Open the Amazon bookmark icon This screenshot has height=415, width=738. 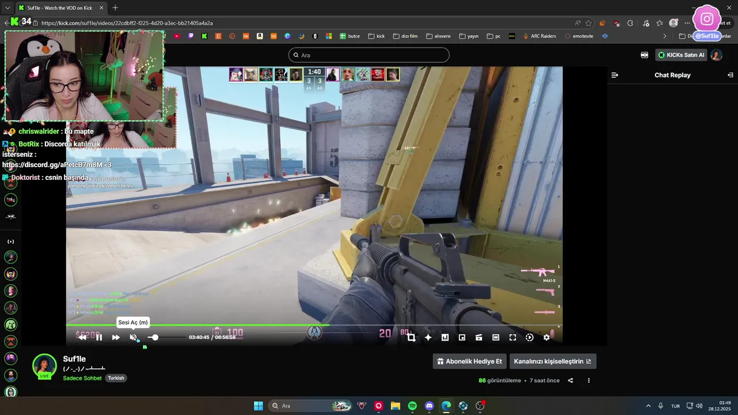[260, 36]
